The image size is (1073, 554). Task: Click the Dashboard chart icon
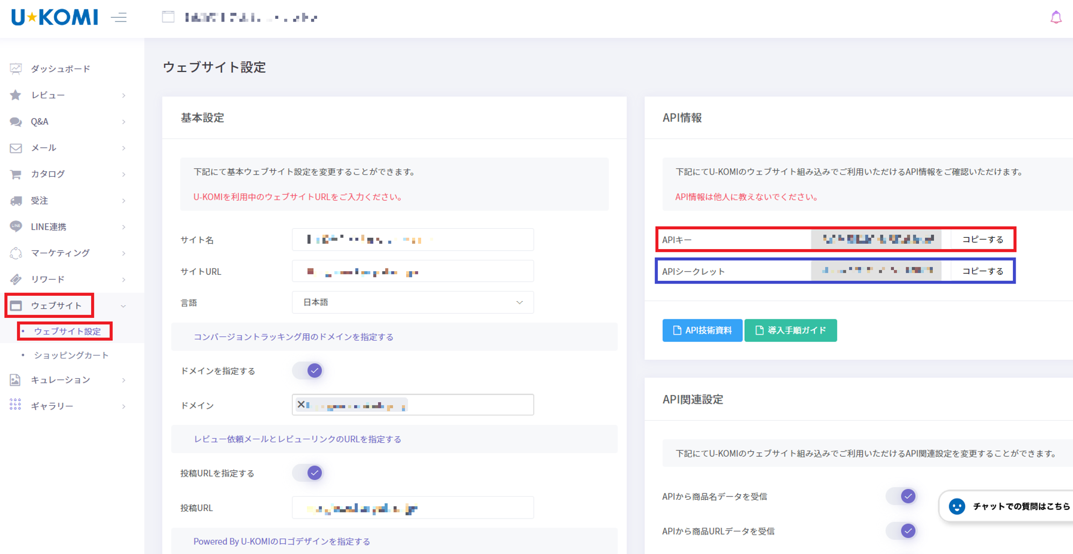coord(16,69)
